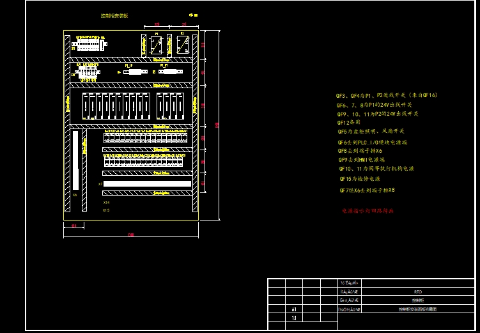Click the note starting with QF15
The height and width of the screenshot is (333, 480).
(x=360, y=179)
